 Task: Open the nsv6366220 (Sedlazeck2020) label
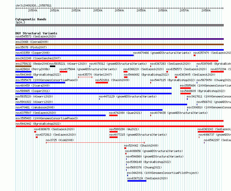click(x=144, y=69)
